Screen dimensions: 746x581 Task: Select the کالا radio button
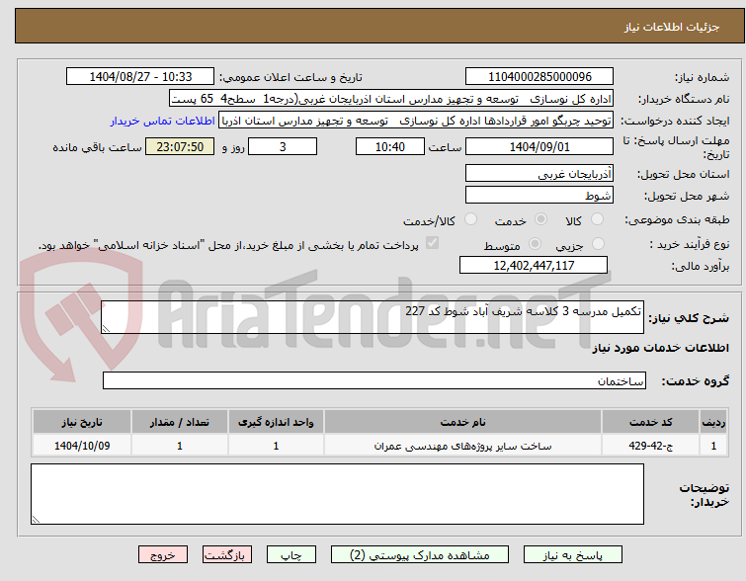coord(597,219)
